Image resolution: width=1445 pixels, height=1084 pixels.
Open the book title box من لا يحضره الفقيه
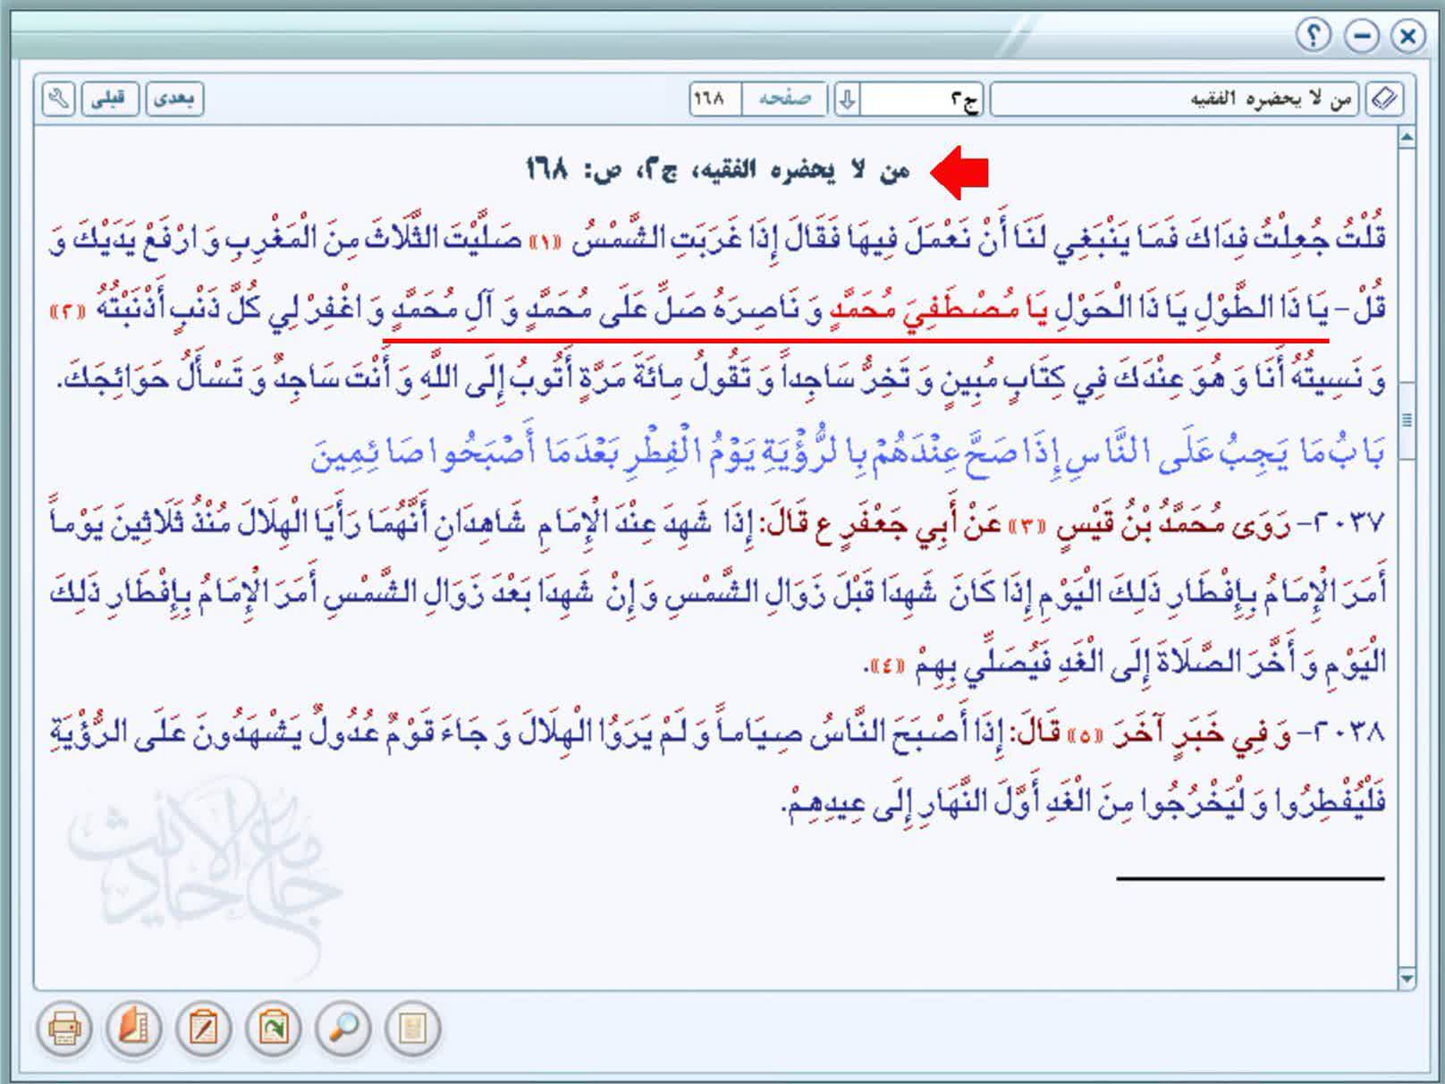point(1173,99)
